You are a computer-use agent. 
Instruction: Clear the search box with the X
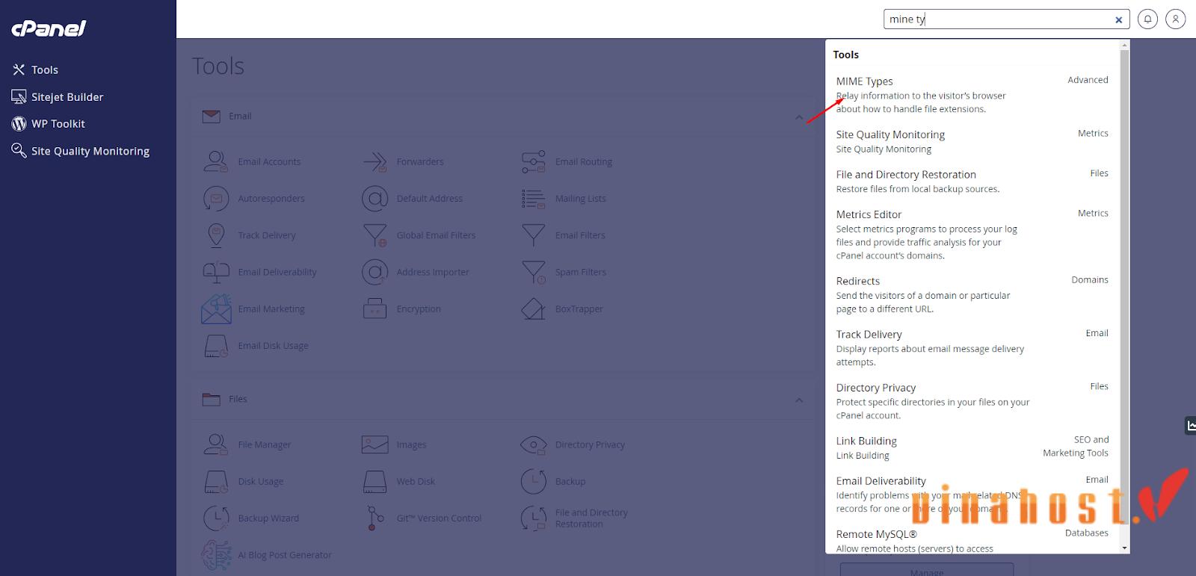(x=1118, y=20)
